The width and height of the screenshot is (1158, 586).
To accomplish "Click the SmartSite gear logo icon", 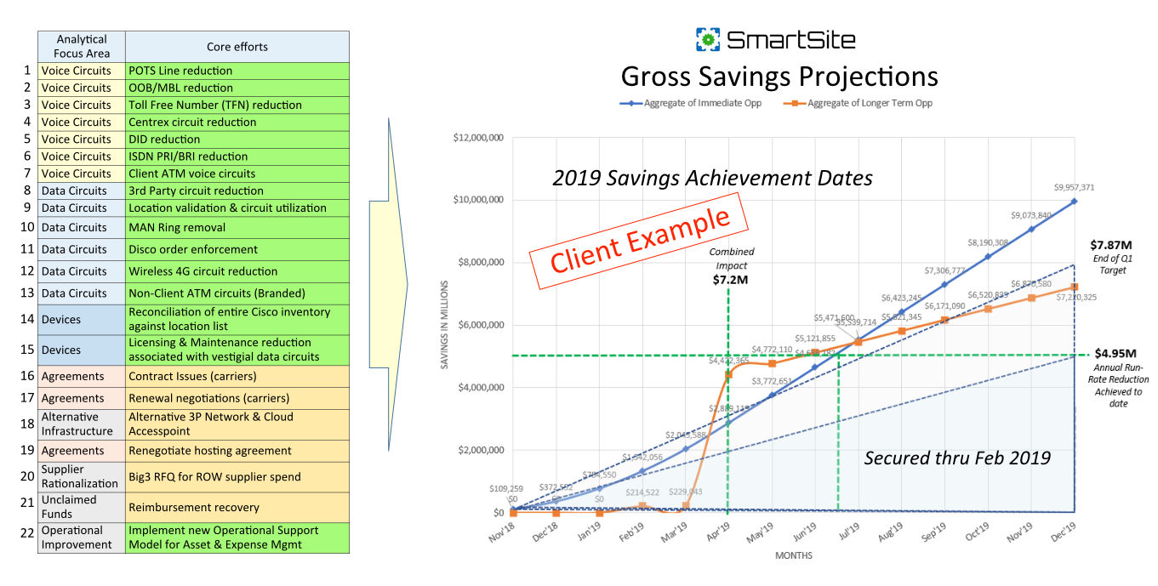I will coord(708,39).
